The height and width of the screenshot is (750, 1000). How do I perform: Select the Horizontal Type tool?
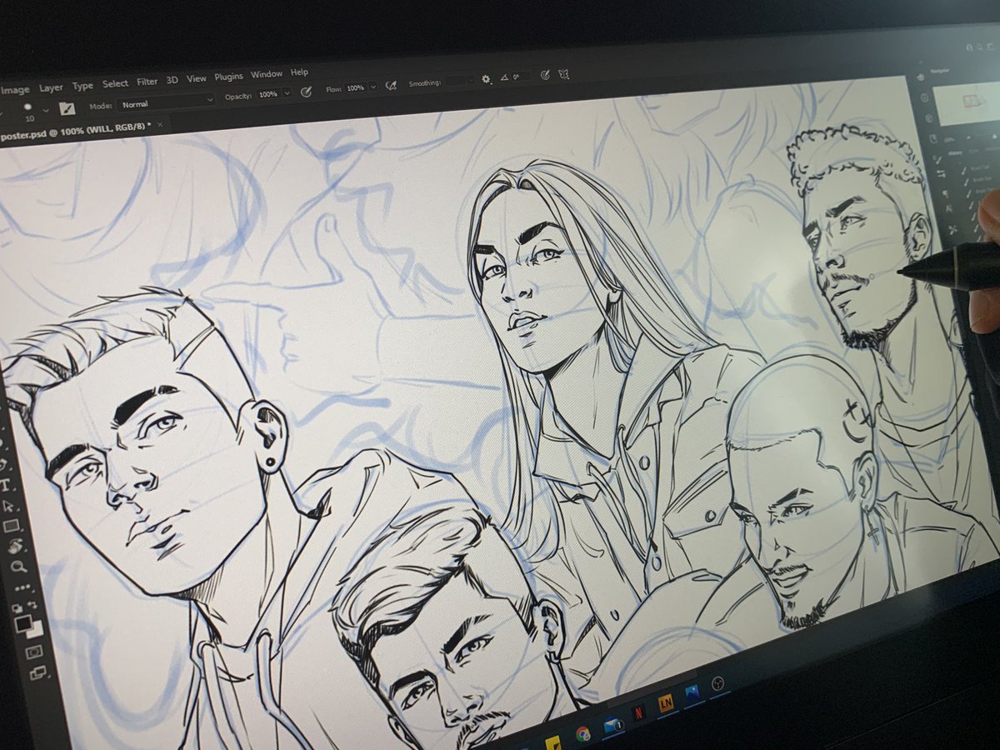coord(5,485)
